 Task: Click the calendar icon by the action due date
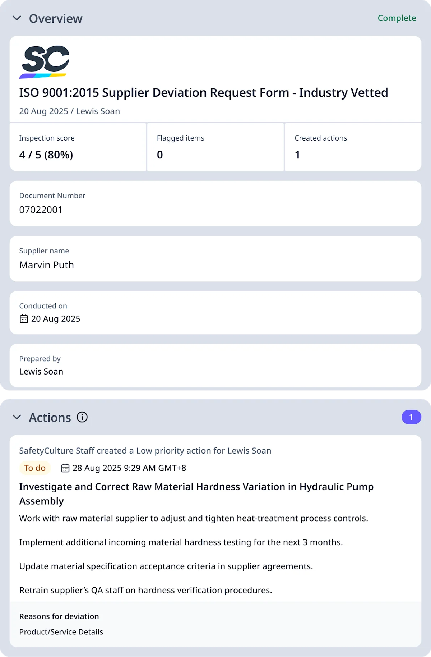[65, 468]
